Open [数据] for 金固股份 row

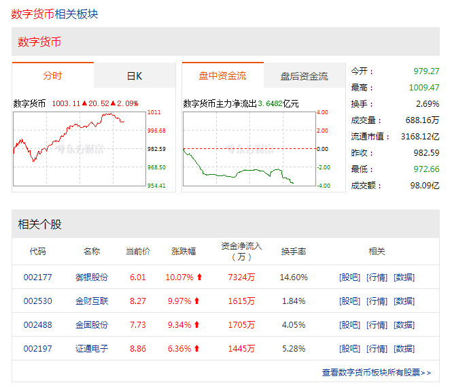404,325
